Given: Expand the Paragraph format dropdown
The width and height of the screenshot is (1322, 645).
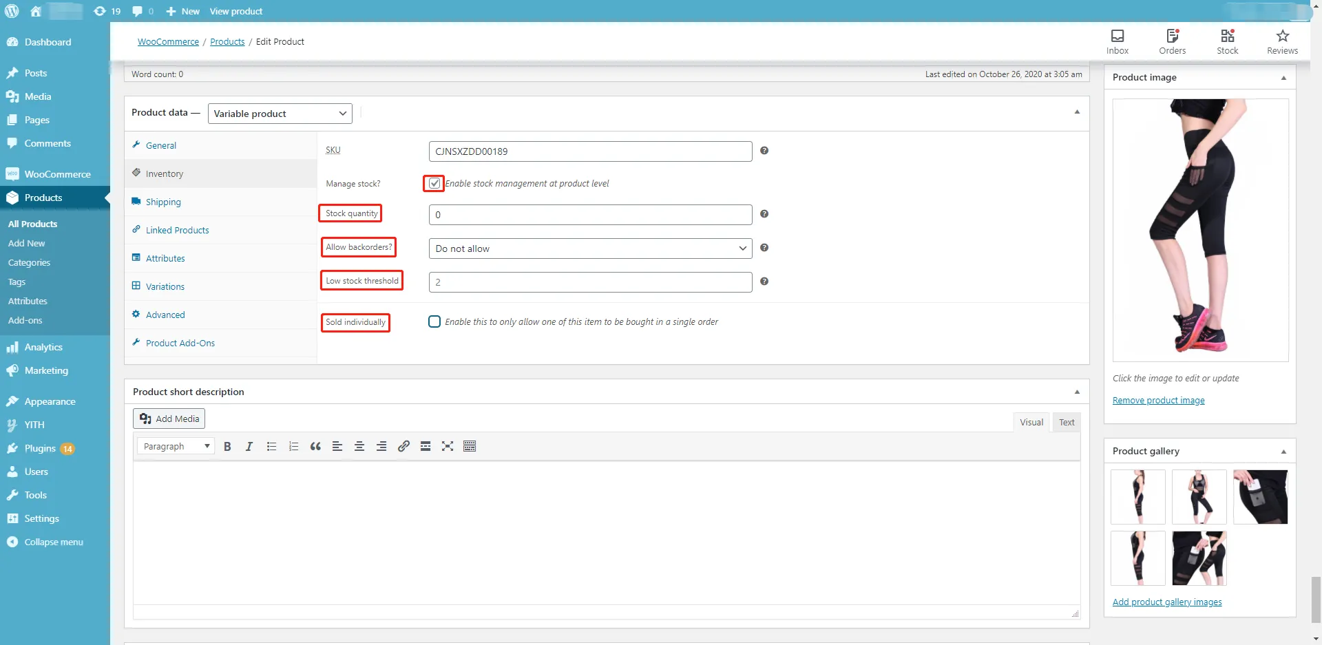Looking at the screenshot, I should pyautogui.click(x=176, y=447).
